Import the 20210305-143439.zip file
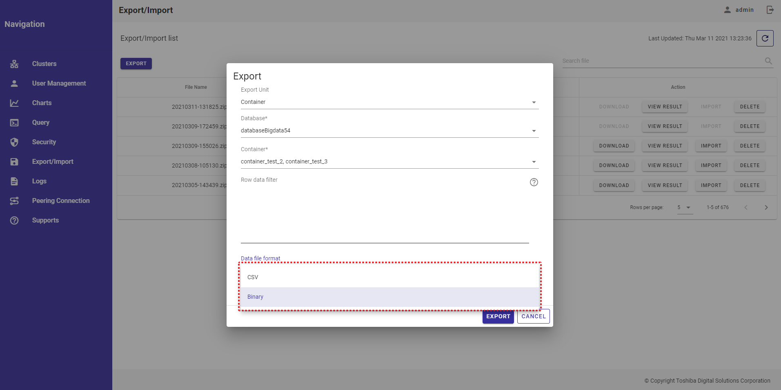Screen dimensions: 781x390 (x=711, y=185)
